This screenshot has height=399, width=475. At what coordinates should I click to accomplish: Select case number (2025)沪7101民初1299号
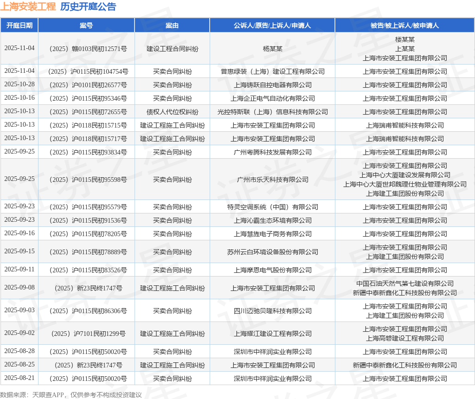click(x=88, y=334)
